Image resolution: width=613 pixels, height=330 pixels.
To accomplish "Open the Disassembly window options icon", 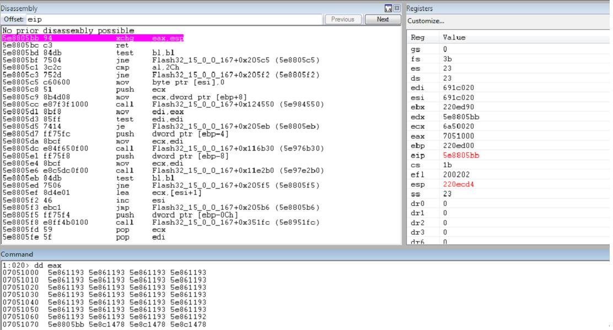I will point(388,8).
